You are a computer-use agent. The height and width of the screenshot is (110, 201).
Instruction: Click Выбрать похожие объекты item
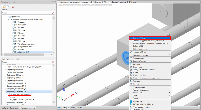coord(150,104)
